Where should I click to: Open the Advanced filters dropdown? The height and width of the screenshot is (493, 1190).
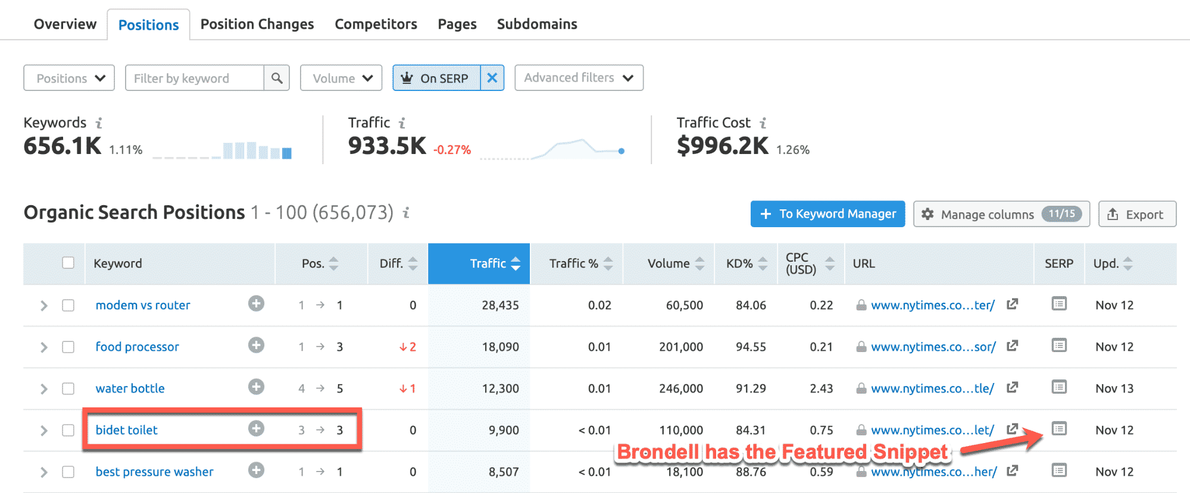pyautogui.click(x=579, y=78)
